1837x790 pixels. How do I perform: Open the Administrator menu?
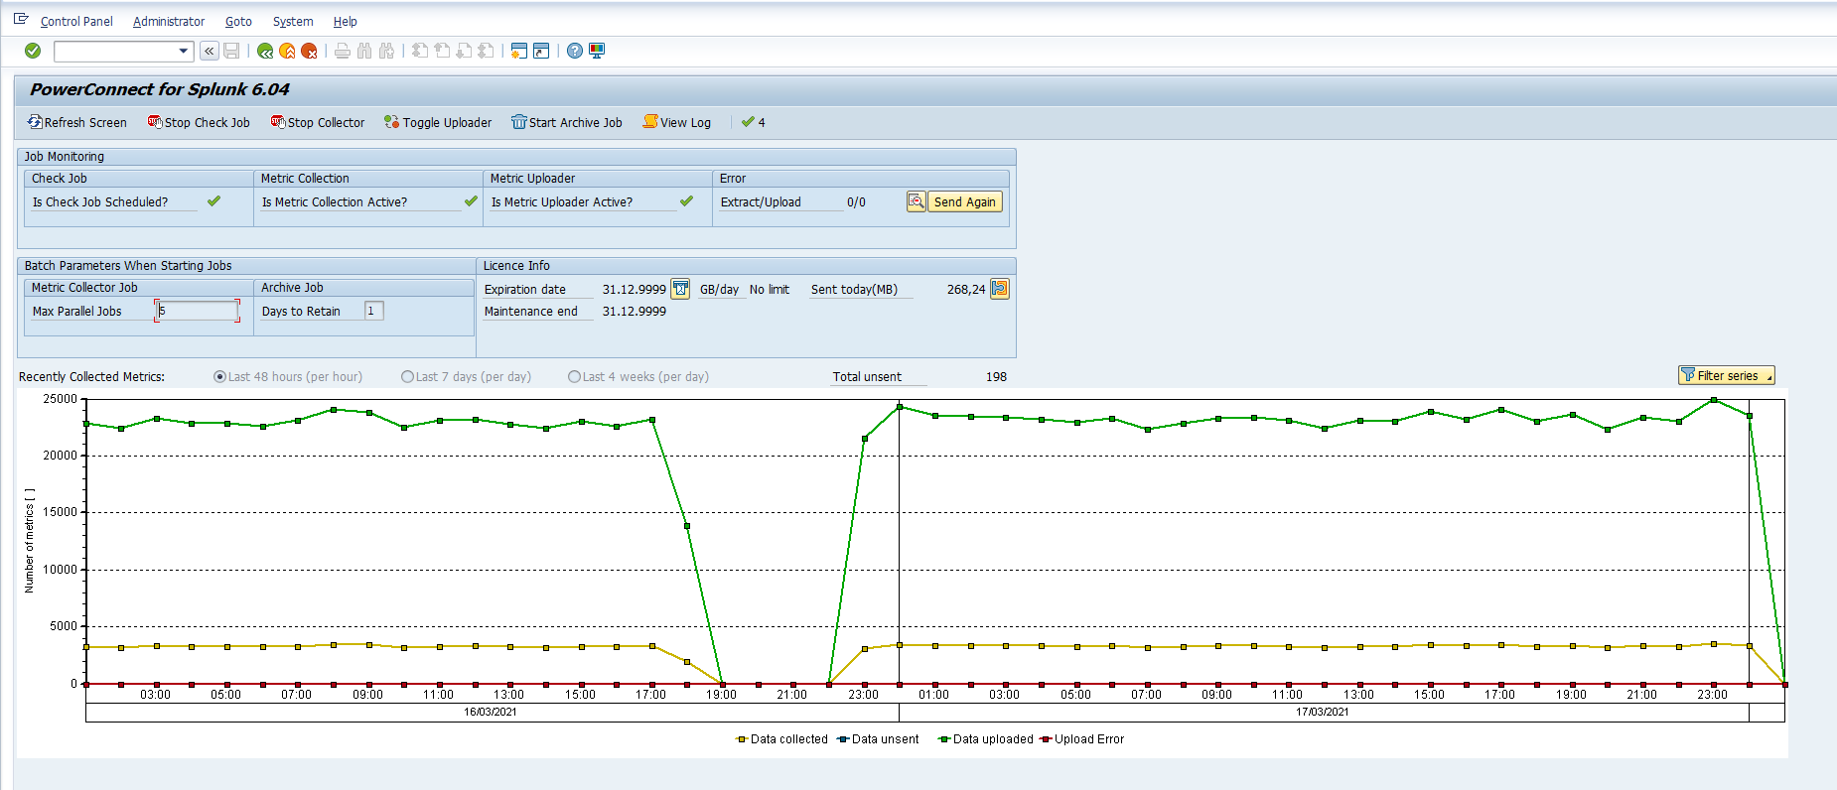(x=169, y=21)
